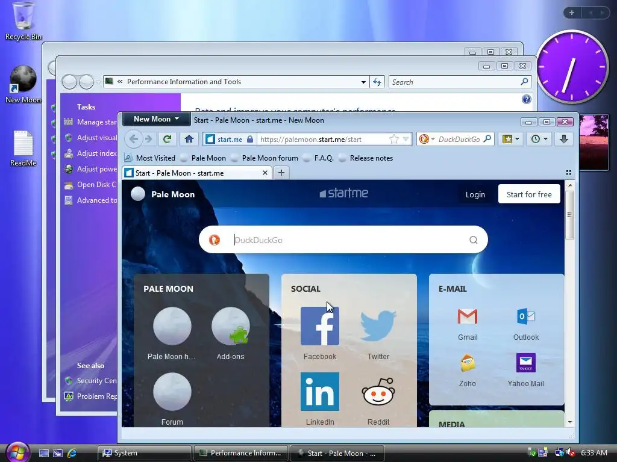
Task: Click Security Center under See also
Action: (x=96, y=381)
